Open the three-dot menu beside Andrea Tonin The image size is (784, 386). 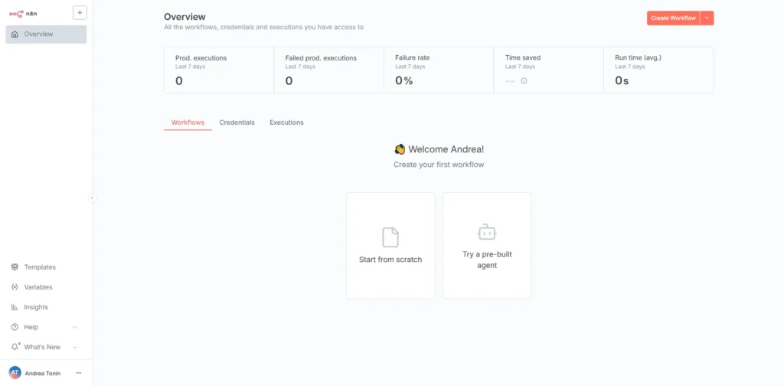click(78, 373)
